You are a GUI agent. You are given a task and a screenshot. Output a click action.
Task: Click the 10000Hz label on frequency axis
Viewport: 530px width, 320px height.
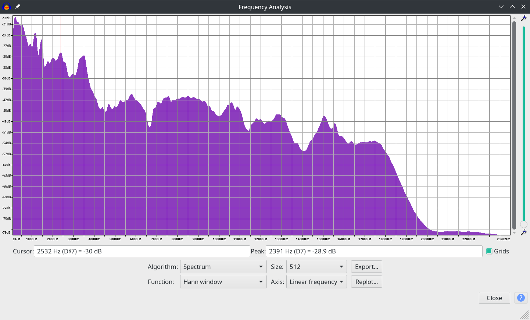point(219,239)
